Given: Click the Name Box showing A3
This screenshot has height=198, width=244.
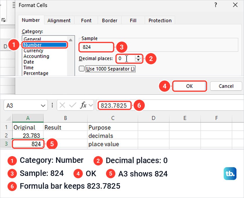Looking at the screenshot, I should pos(22,106).
